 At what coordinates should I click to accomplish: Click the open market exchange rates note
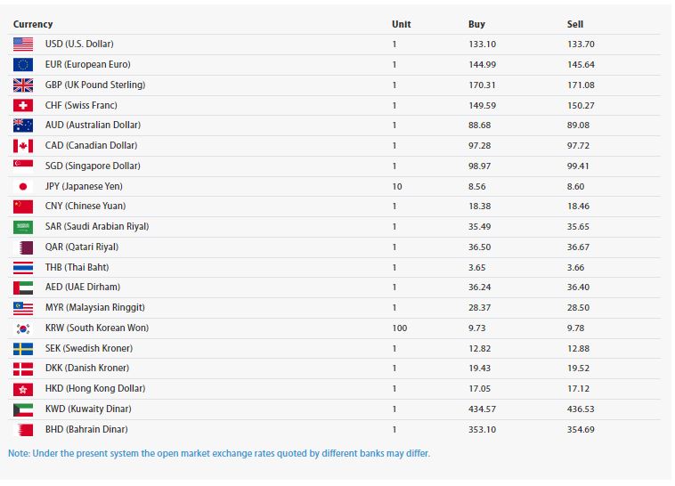coord(219,453)
